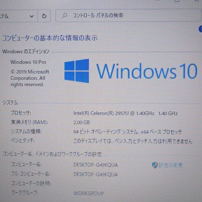This screenshot has height=202, width=202.
Task: Click the search magnifier icon
Action: tap(64, 15)
